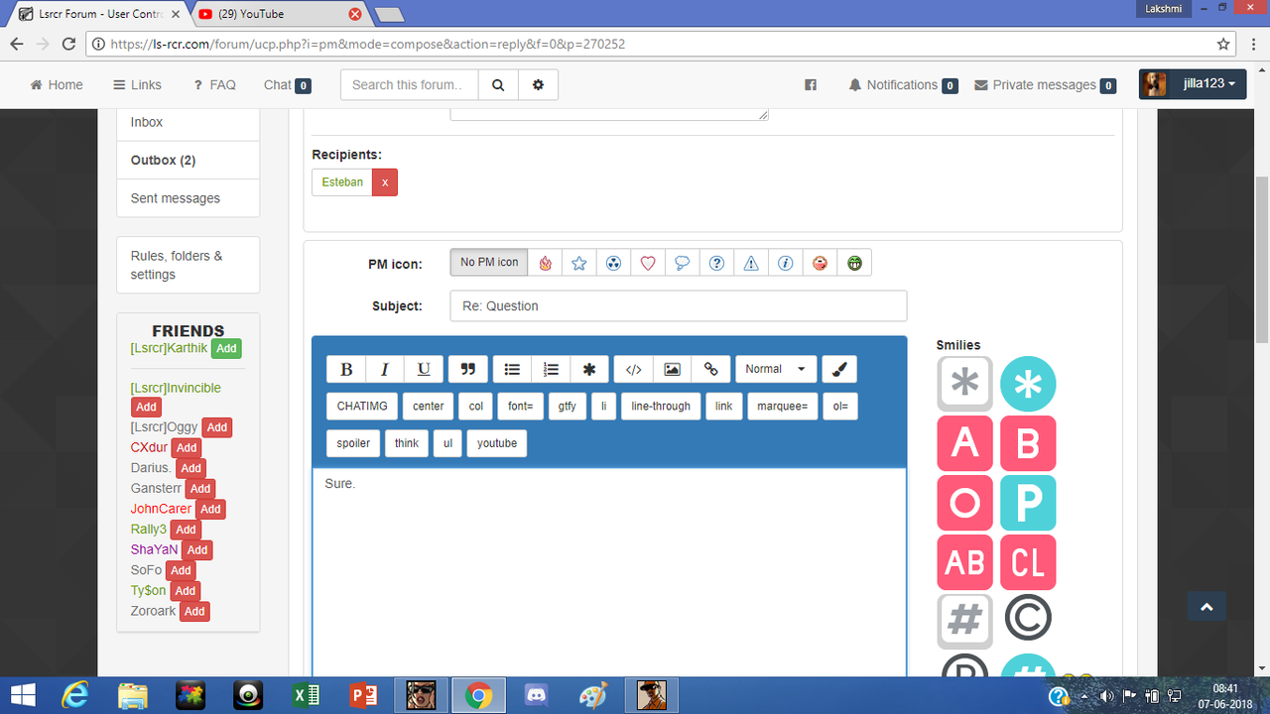Go to forum Home
The width and height of the screenshot is (1270, 714).
57,85
